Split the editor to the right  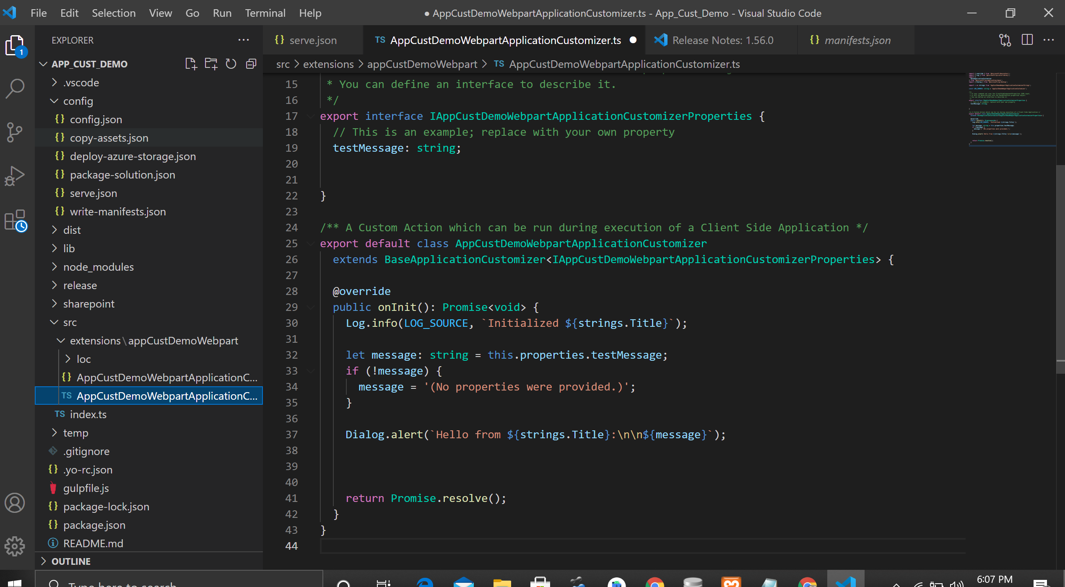[x=1027, y=40]
